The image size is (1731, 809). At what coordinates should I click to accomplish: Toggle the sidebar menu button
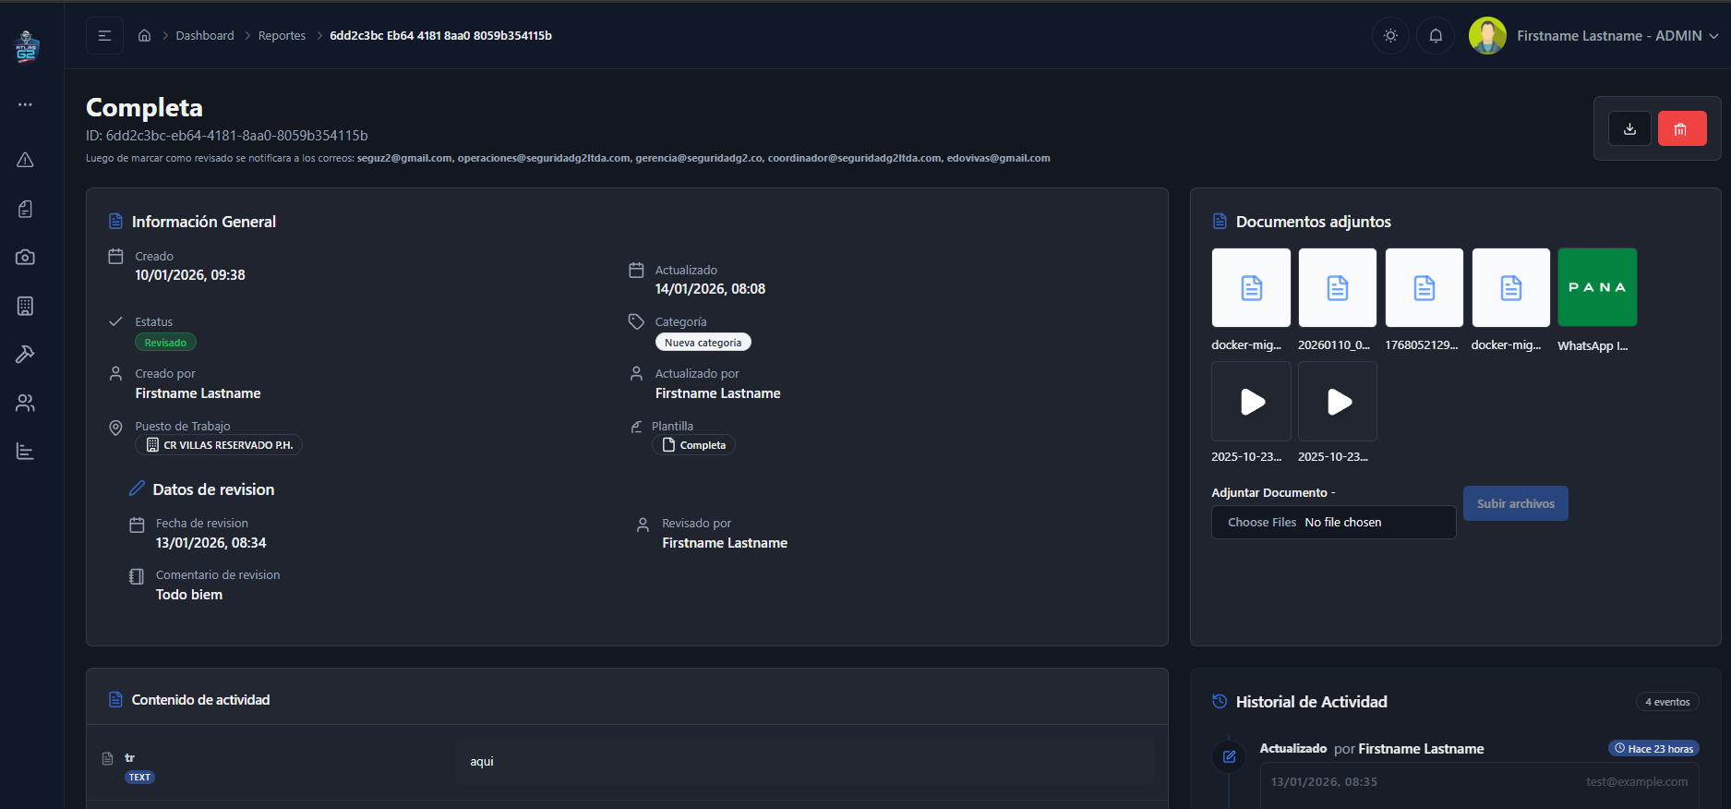pyautogui.click(x=104, y=36)
